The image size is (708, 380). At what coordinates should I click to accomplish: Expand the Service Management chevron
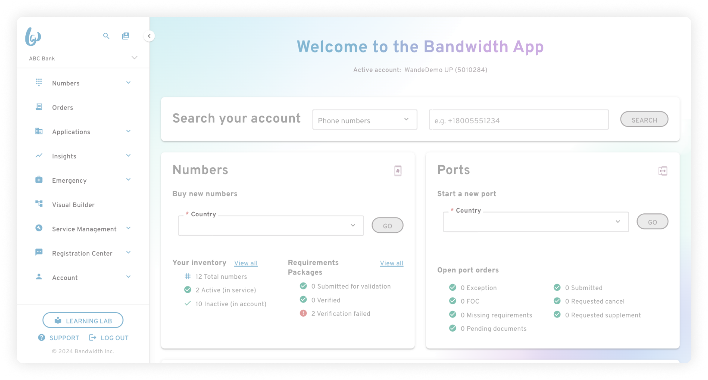coord(128,228)
